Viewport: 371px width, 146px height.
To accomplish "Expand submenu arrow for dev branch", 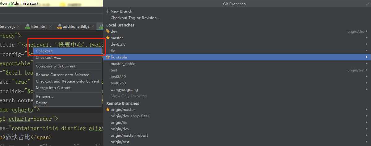I will (x=367, y=31).
